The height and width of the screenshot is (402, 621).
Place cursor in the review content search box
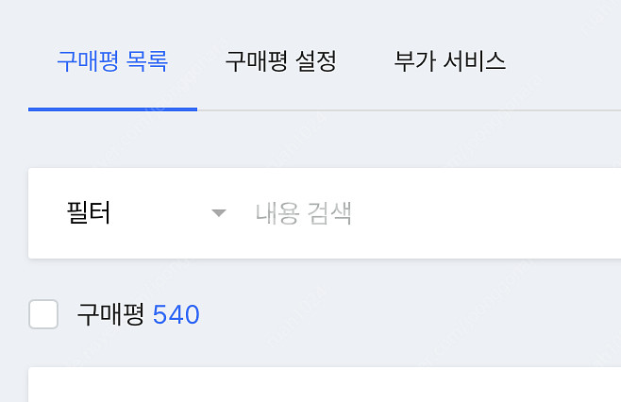[425, 213]
